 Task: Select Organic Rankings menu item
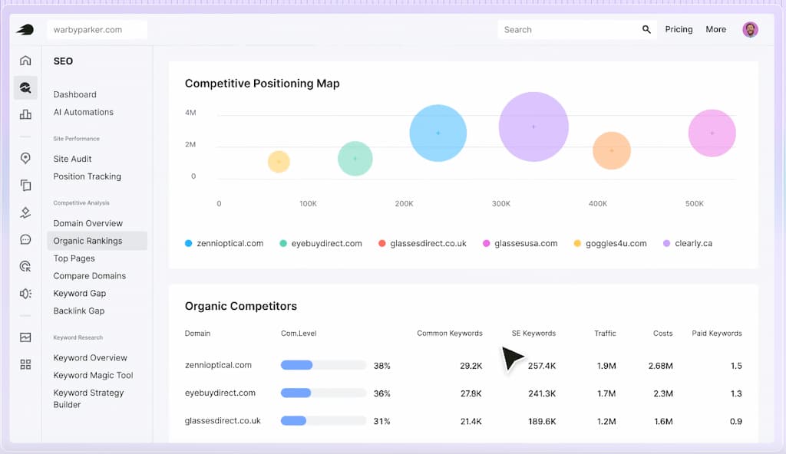97,241
